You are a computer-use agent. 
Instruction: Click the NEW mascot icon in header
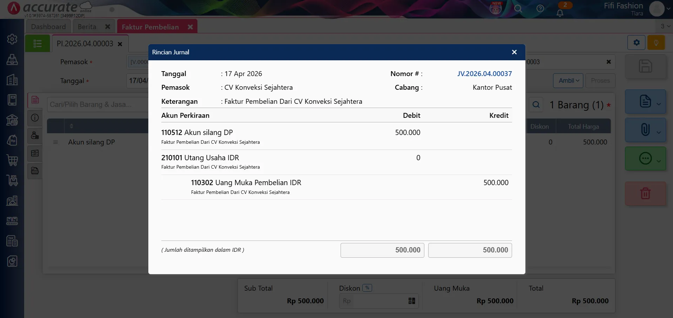pyautogui.click(x=496, y=8)
